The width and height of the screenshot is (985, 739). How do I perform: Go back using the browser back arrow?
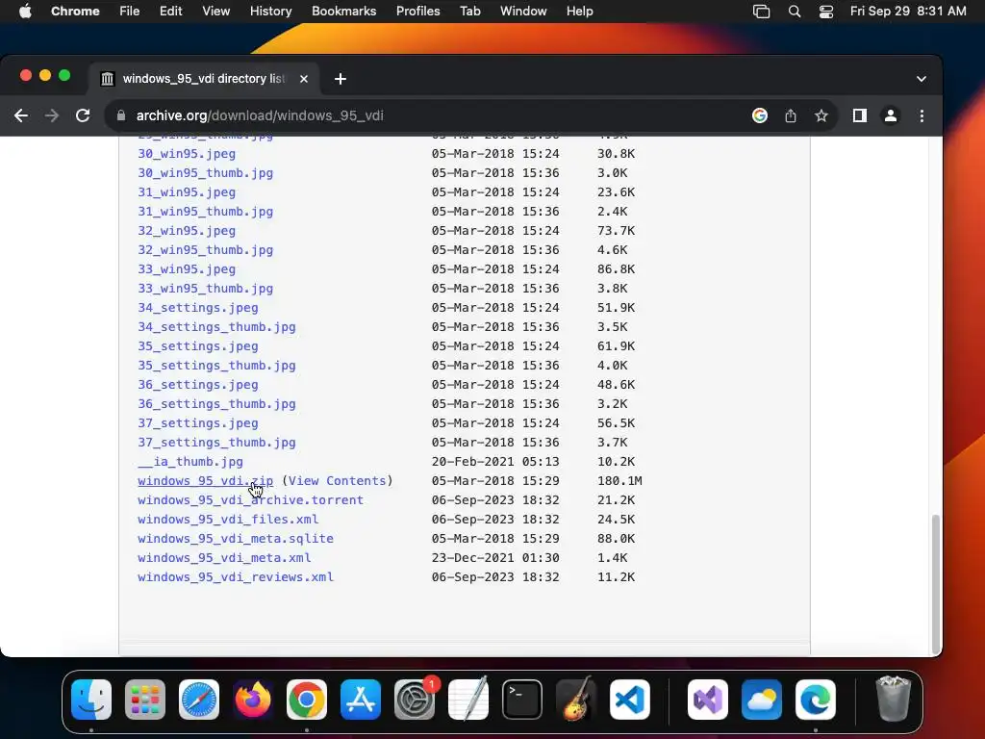pos(21,115)
